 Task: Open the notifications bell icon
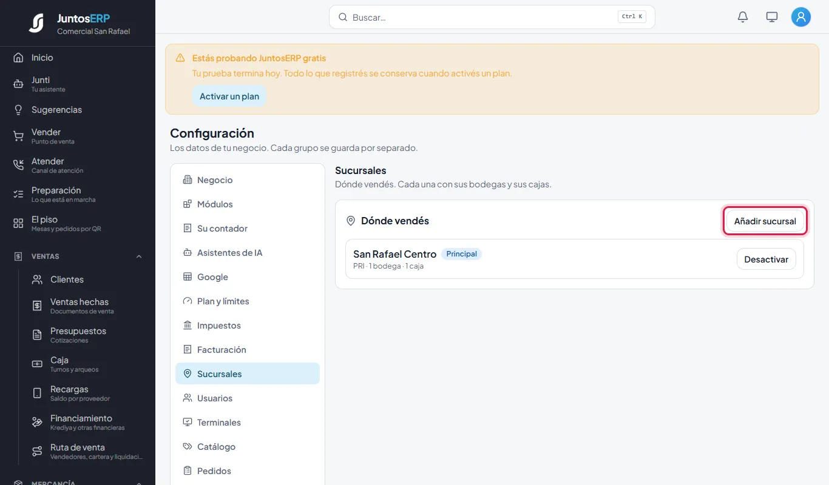coord(743,17)
